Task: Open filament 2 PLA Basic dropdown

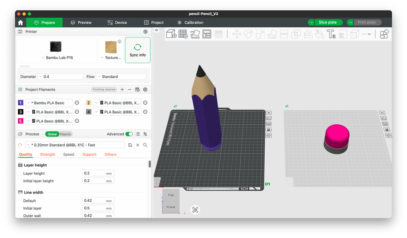Action: click(x=117, y=103)
